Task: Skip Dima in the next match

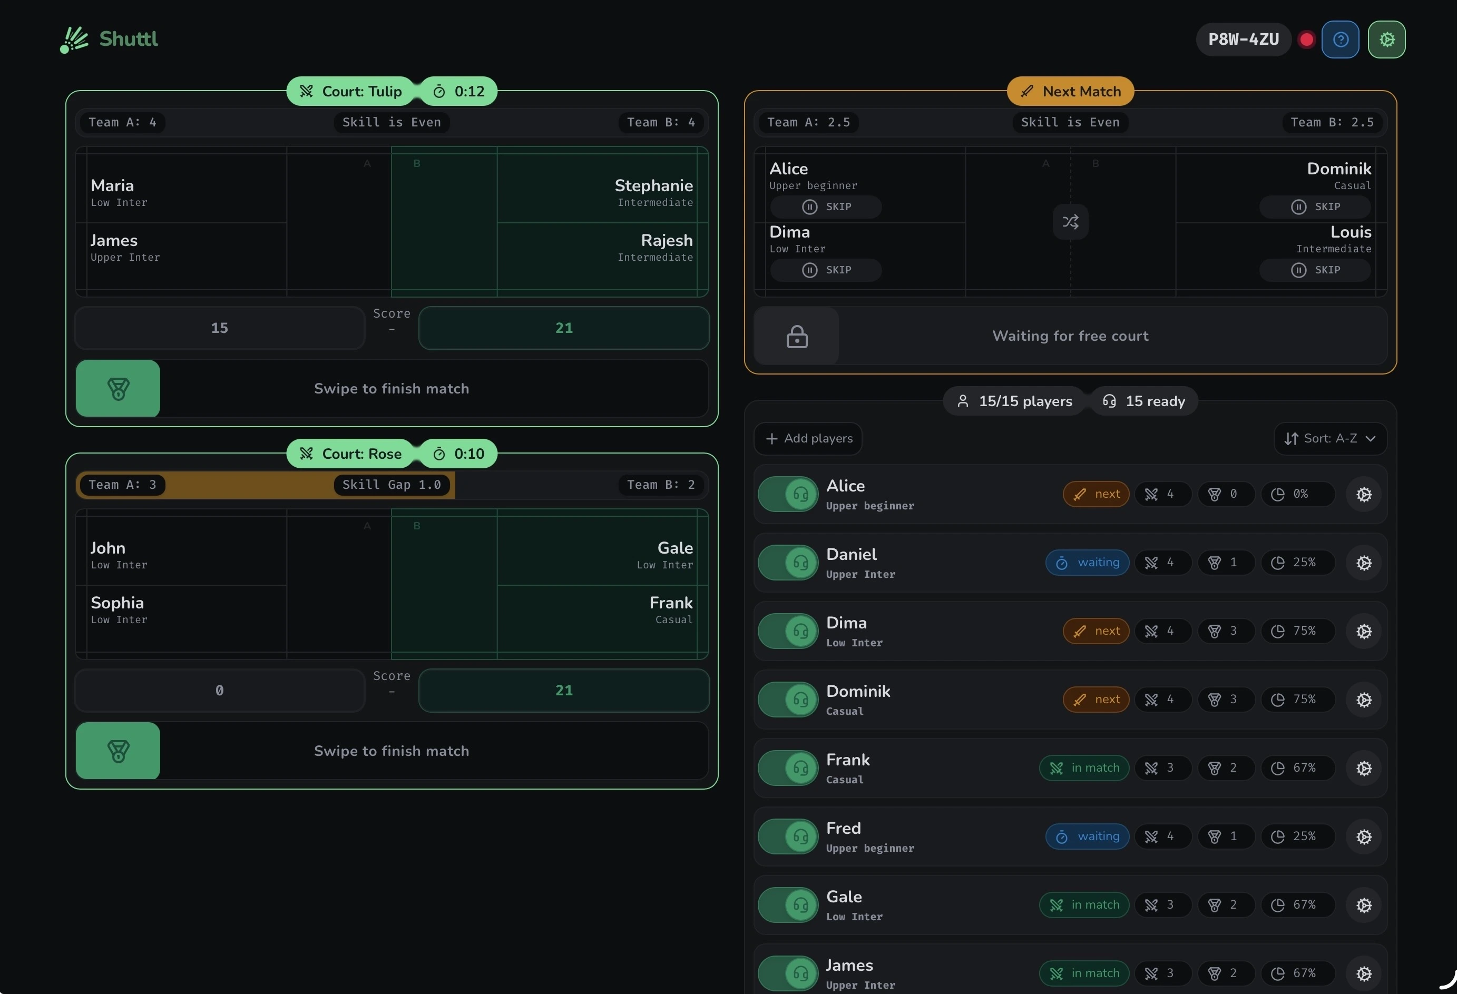Action: click(826, 270)
